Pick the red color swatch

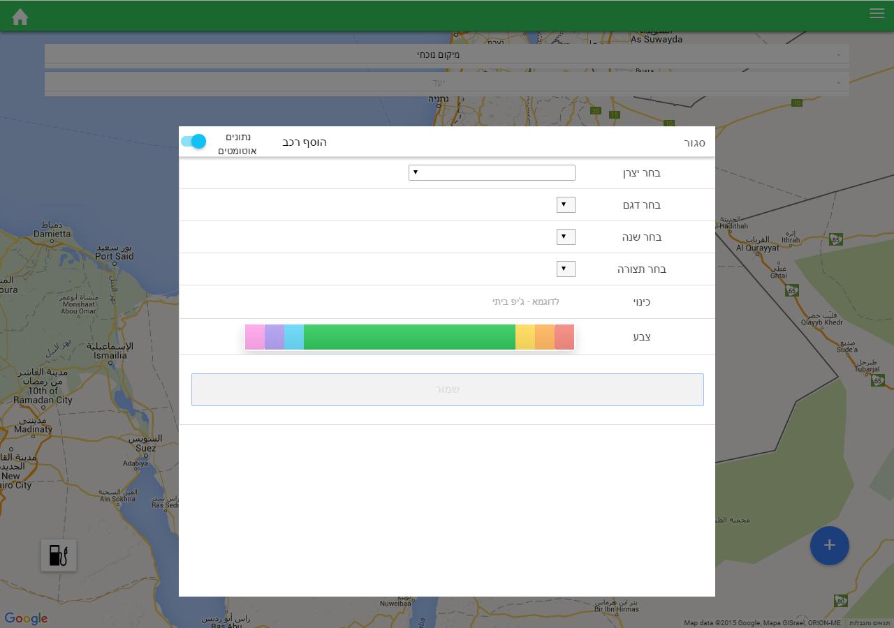[x=564, y=337]
